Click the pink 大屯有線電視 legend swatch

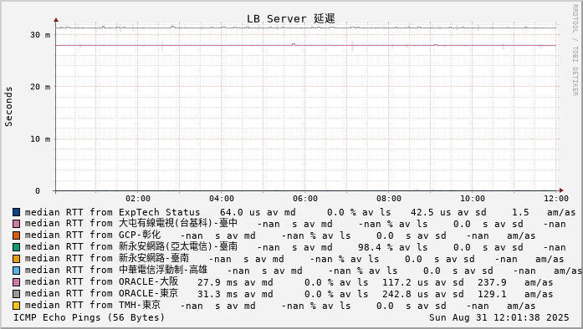coord(16,224)
